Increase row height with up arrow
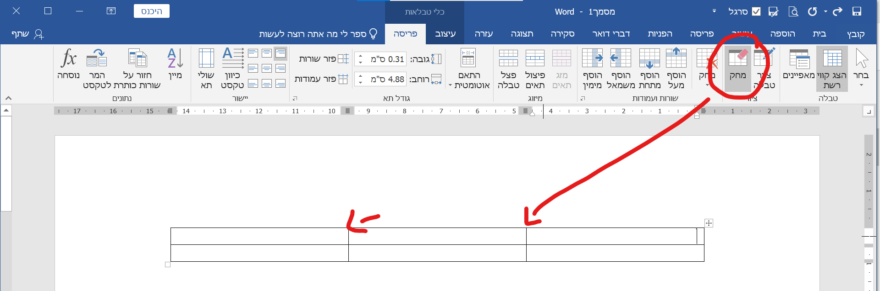The image size is (880, 291). click(x=360, y=56)
